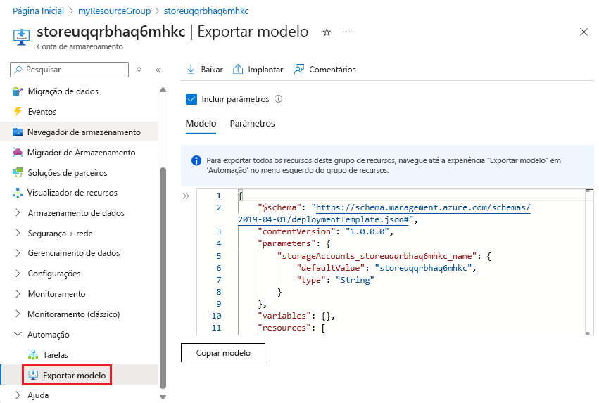
Task: Click the Baixar download button
Action: tap(205, 70)
